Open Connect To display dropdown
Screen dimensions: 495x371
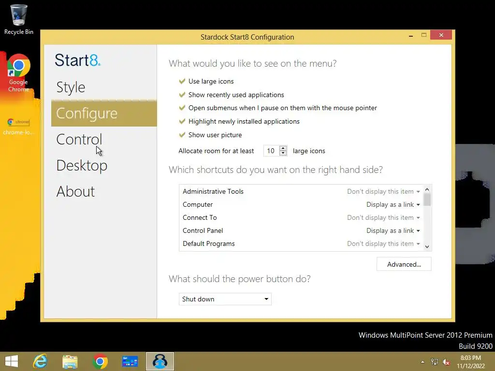383,218
